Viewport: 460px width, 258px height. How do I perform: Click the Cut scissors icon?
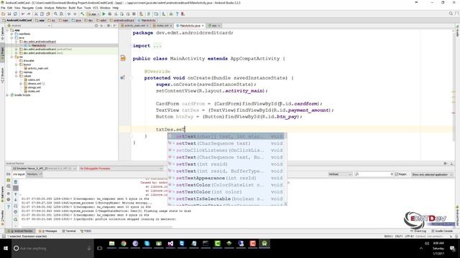click(x=36, y=14)
